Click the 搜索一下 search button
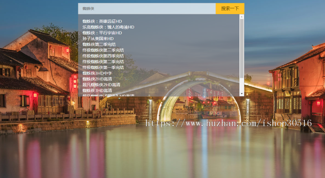The width and height of the screenshot is (325, 178). pyautogui.click(x=230, y=9)
